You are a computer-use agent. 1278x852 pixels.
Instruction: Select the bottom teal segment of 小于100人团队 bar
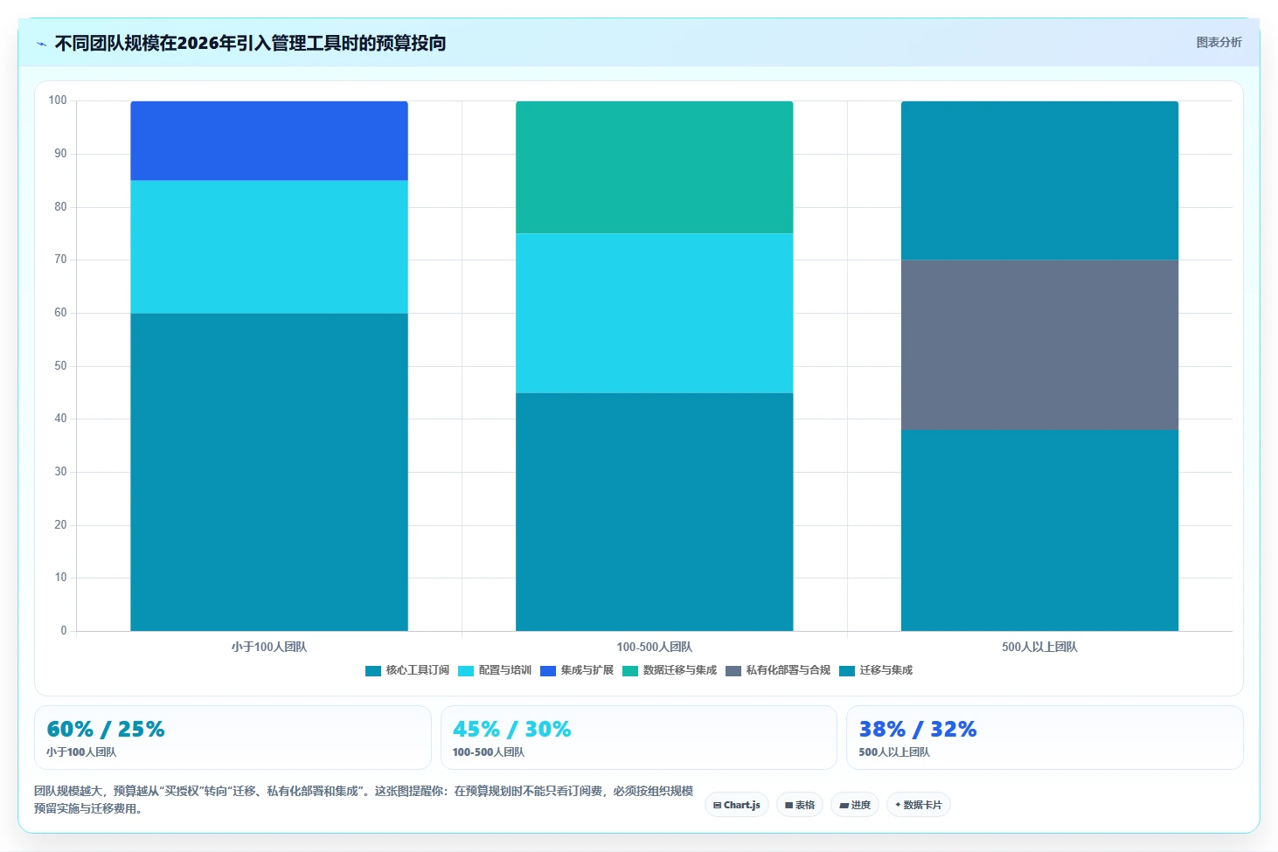click(x=269, y=472)
